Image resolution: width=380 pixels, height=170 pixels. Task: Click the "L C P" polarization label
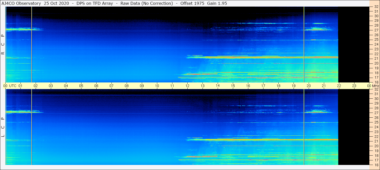(3, 127)
